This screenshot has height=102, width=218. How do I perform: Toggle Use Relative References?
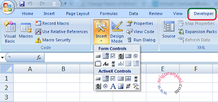(x=62, y=32)
